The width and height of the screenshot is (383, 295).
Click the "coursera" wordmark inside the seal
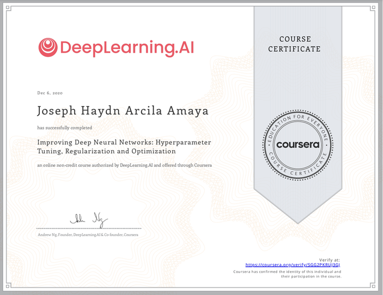pyautogui.click(x=298, y=145)
